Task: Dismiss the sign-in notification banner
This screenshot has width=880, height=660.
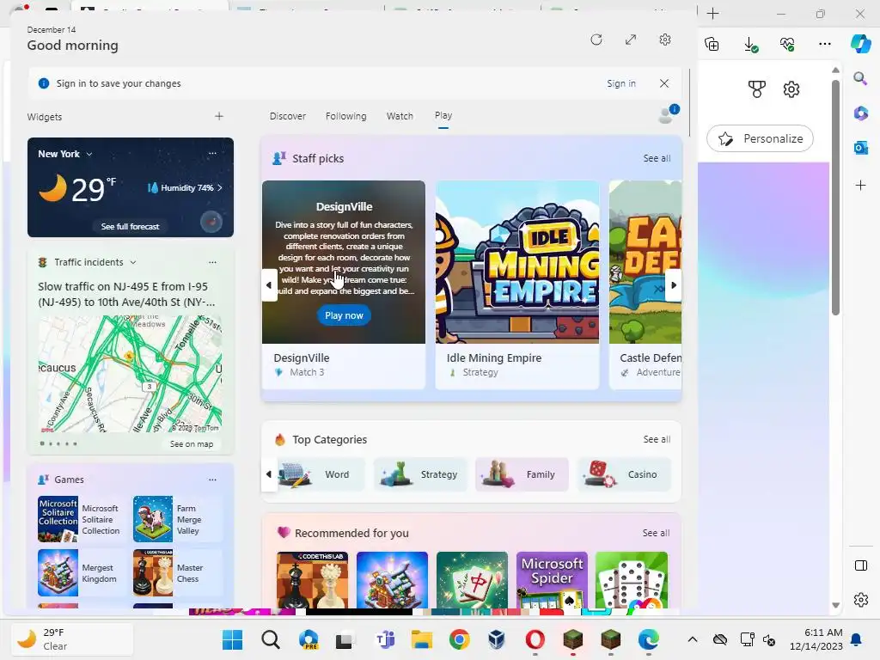Action: pos(664,83)
